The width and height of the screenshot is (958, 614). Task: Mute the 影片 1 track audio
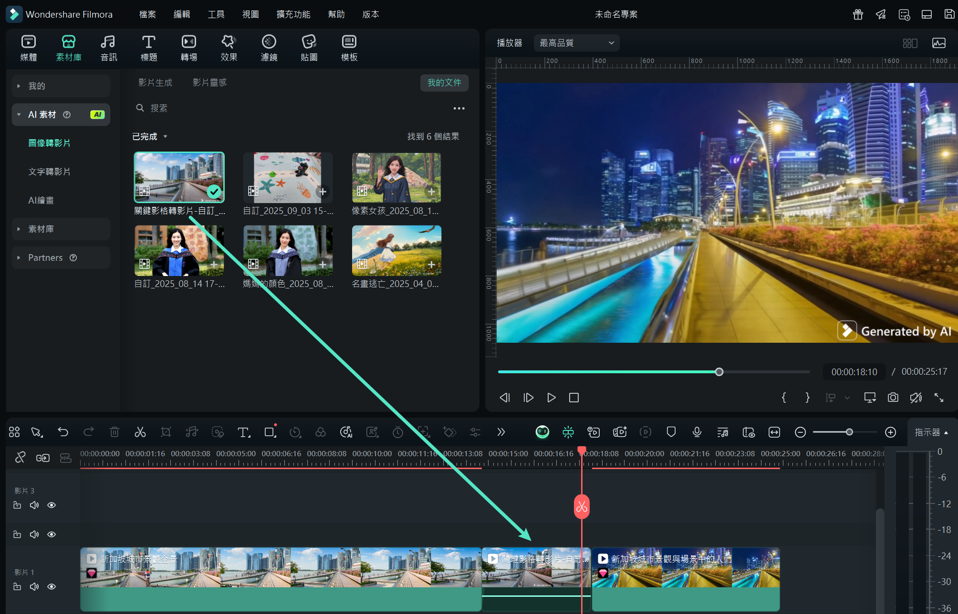click(x=34, y=586)
